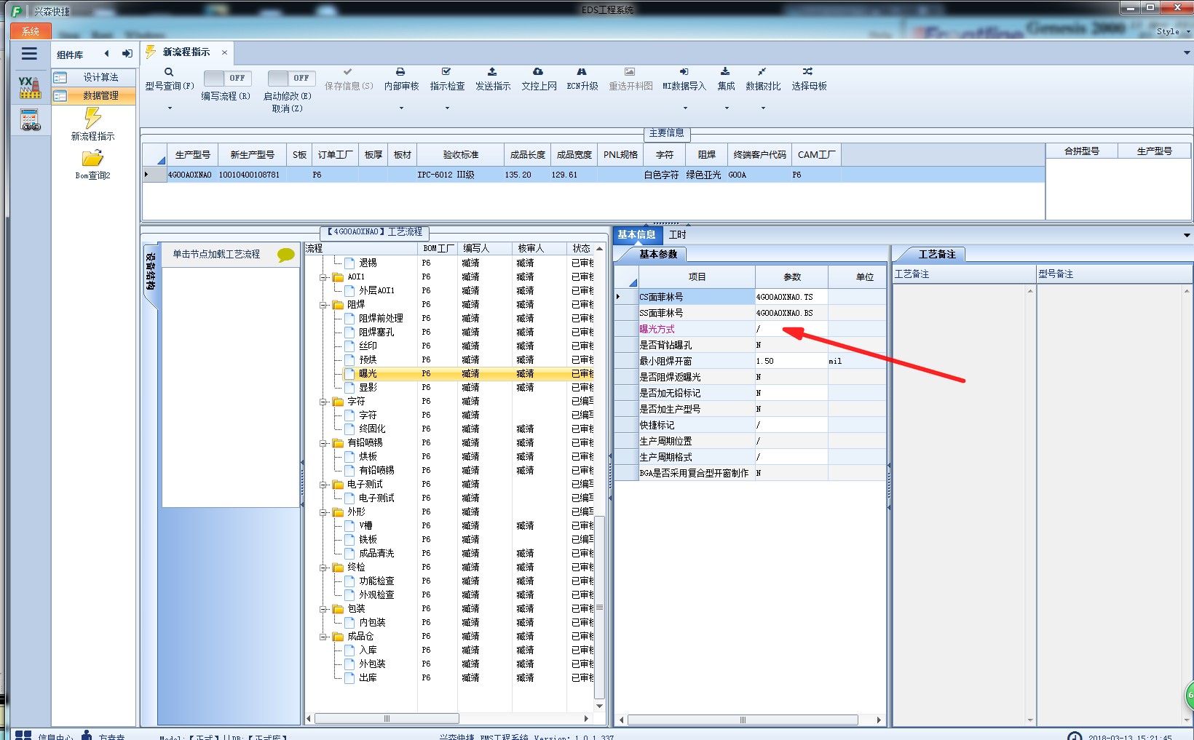Viewport: 1194px width, 740px height.
Task: Click 单击节点加载工艺流程 header
Action: (216, 255)
